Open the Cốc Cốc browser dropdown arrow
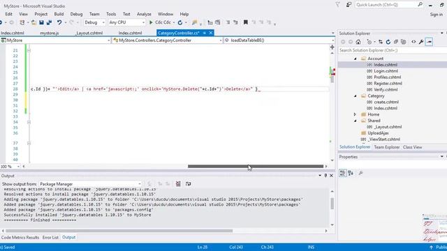 tap(174, 22)
